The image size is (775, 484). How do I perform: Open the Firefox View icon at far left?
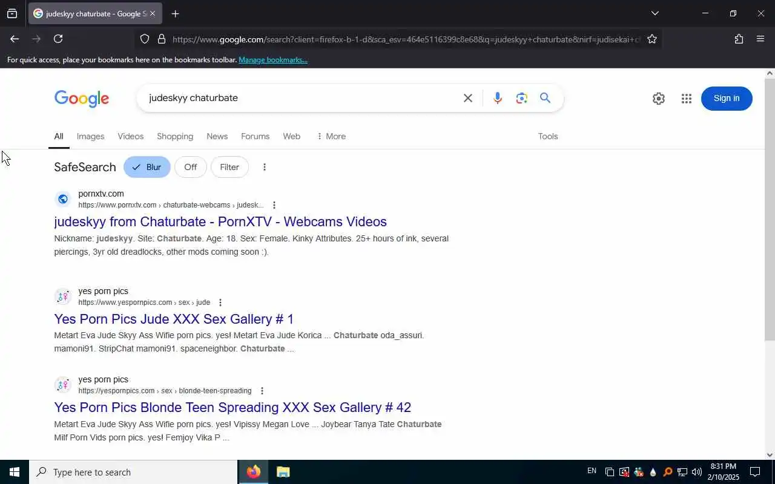pyautogui.click(x=12, y=13)
